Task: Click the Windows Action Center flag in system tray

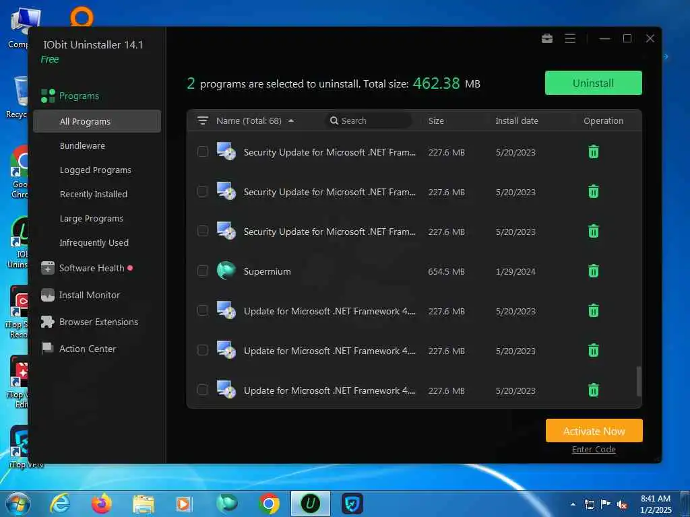Action: coord(606,504)
